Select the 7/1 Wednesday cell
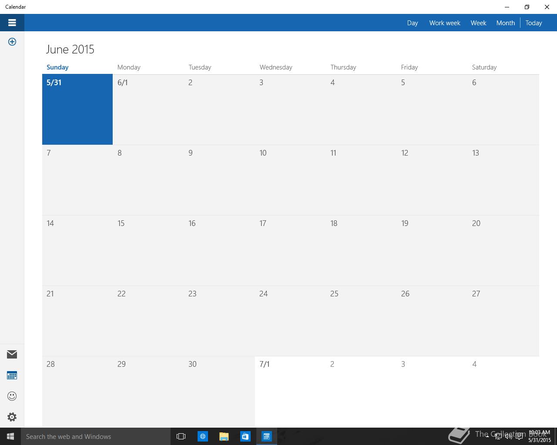 (290, 392)
